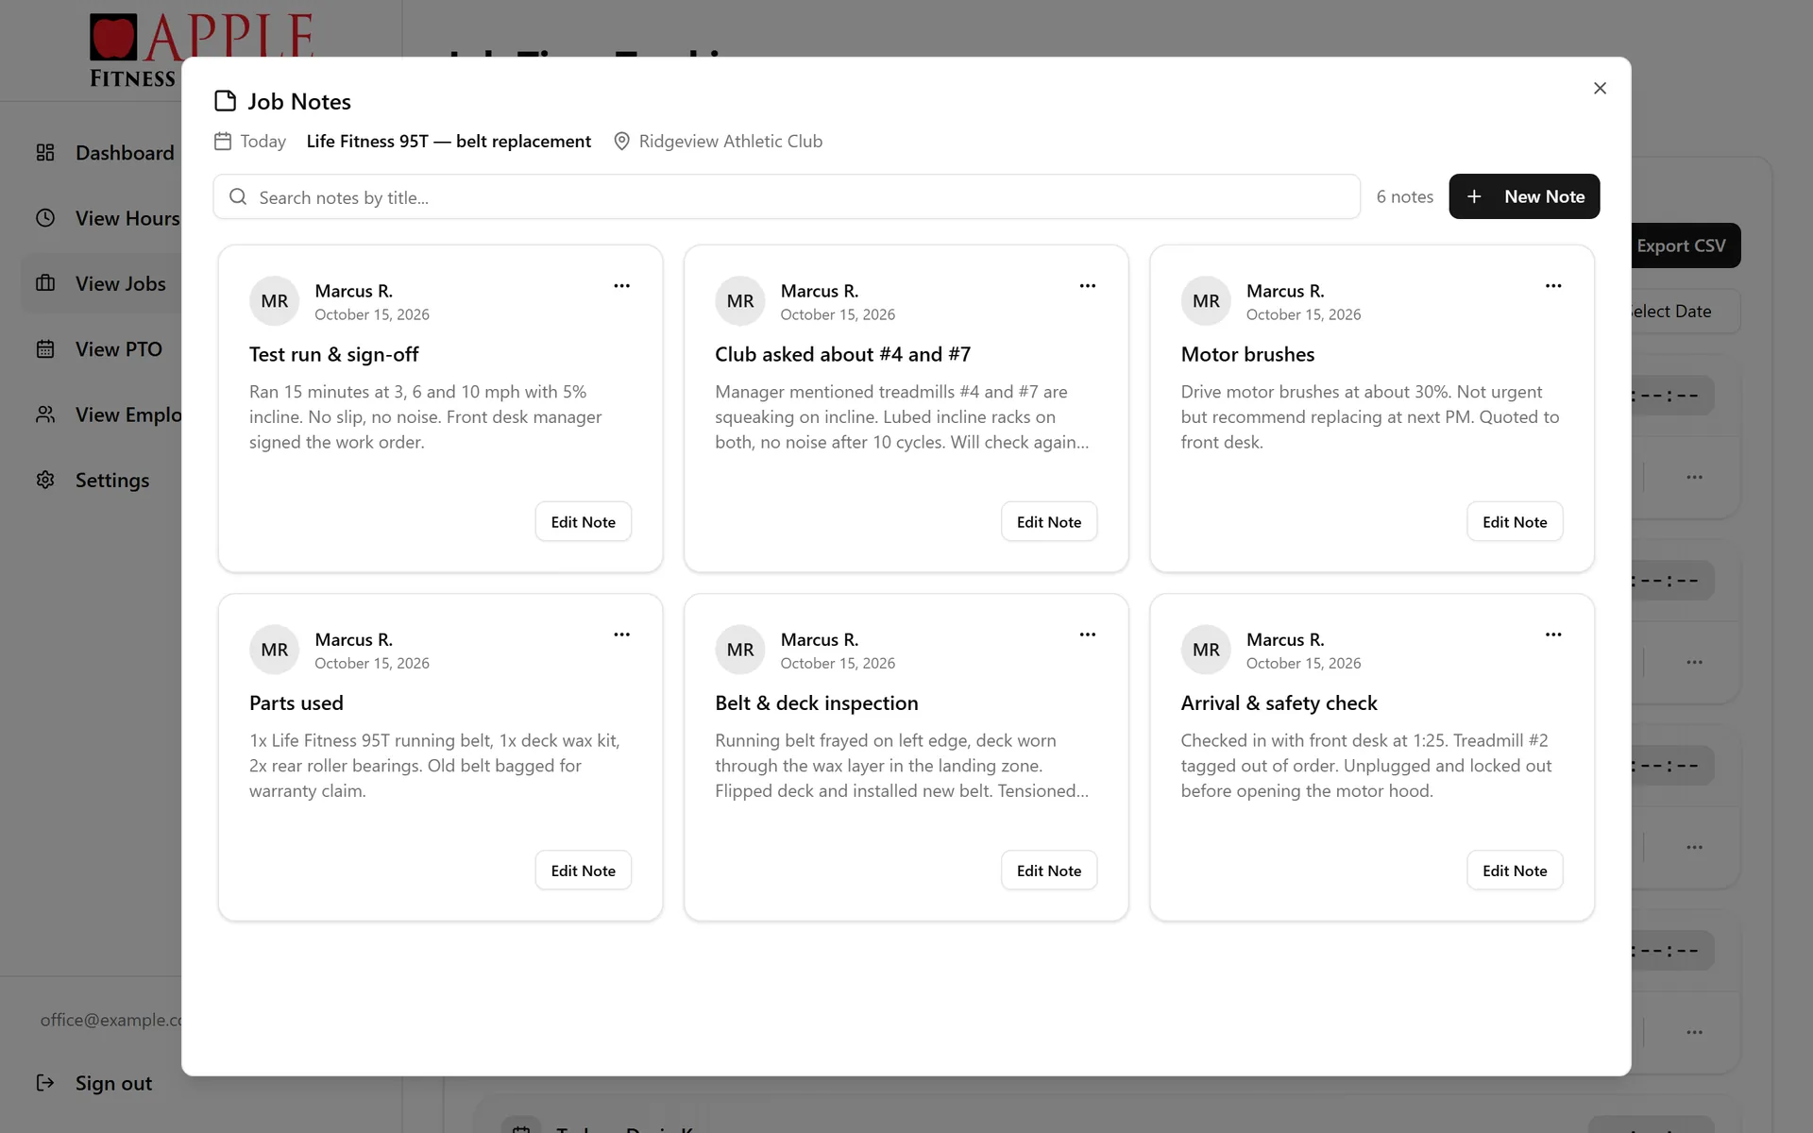Click the Sign out arrow icon
1813x1133 pixels.
pyautogui.click(x=45, y=1083)
